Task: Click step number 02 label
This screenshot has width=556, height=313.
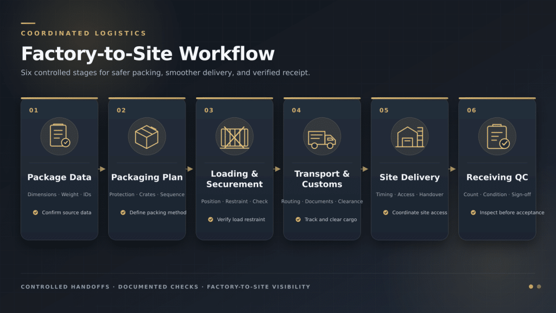Action: click(x=121, y=110)
